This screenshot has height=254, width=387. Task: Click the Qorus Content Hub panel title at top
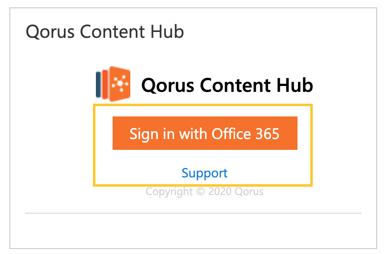[104, 32]
